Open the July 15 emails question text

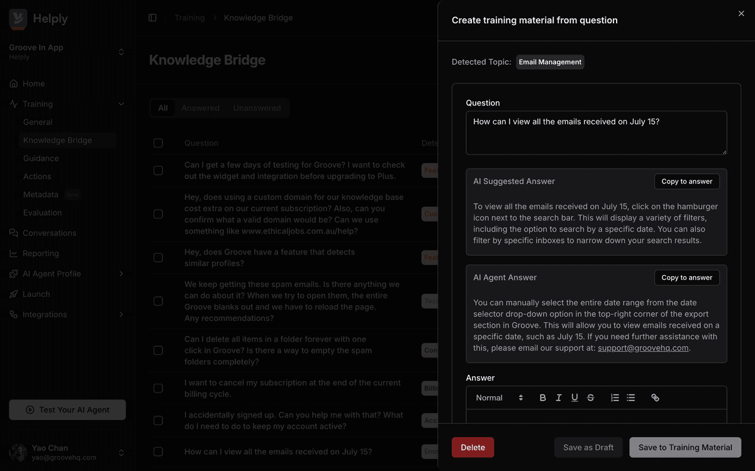pos(278,452)
